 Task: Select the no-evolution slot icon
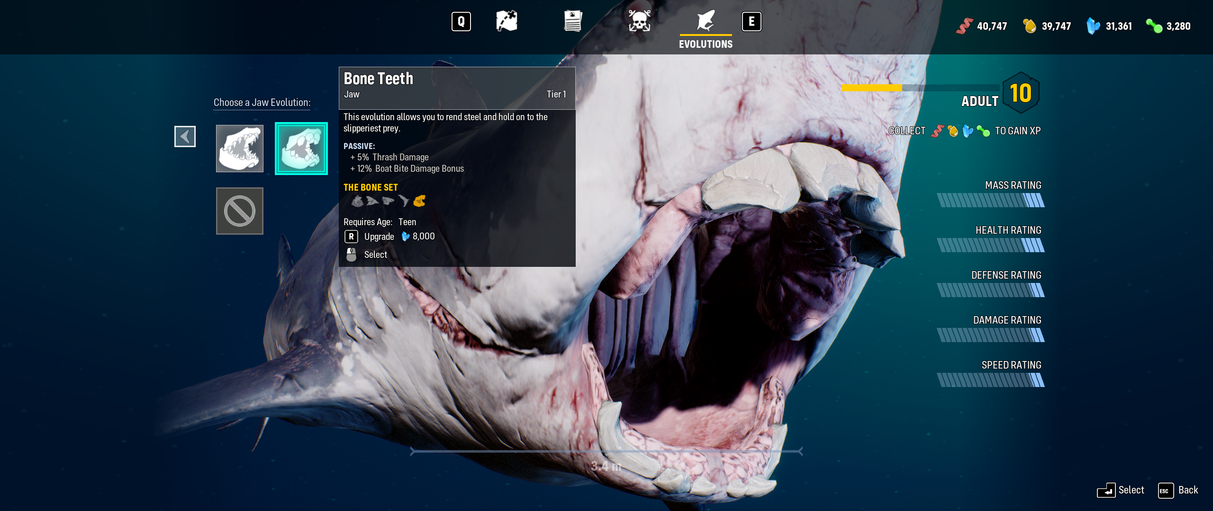coord(240,211)
